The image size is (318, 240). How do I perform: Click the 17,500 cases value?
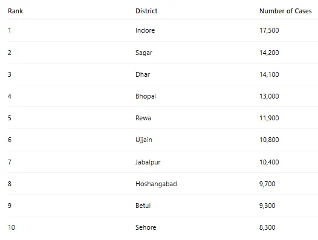269,30
